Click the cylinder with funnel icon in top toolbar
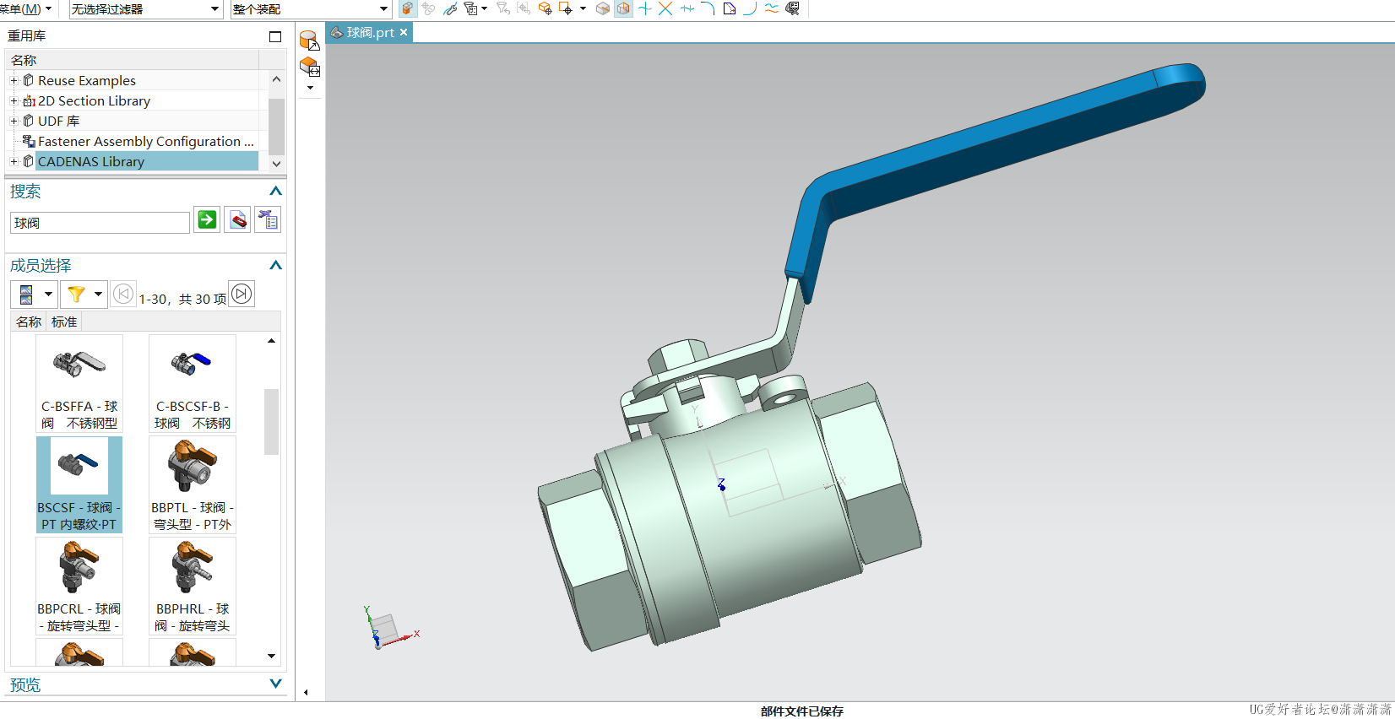The image size is (1395, 719). (x=470, y=8)
